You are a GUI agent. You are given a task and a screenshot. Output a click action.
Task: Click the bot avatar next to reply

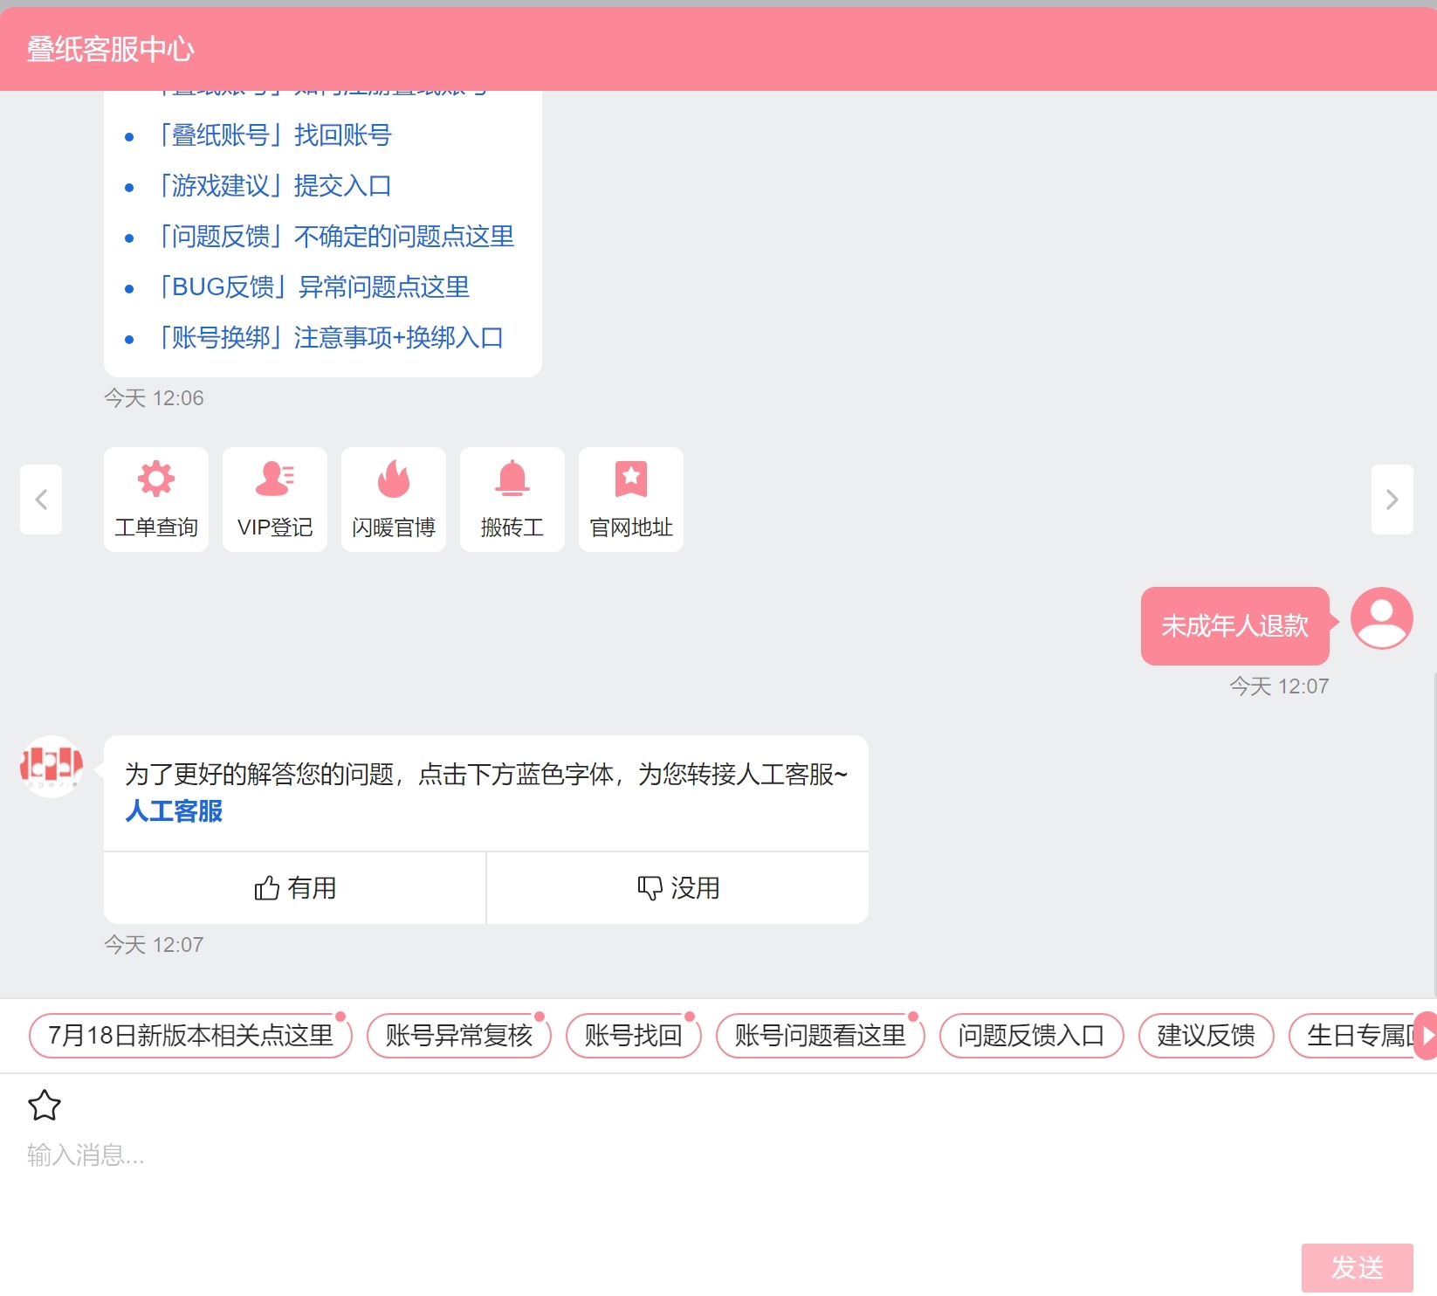(52, 767)
